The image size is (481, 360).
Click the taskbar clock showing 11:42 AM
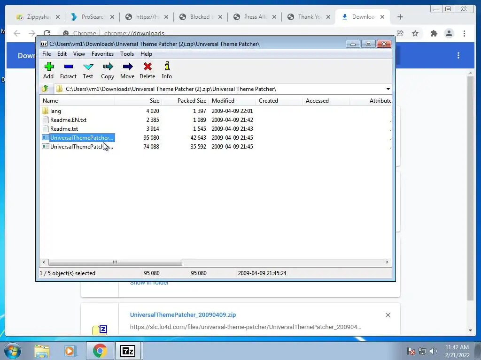tap(457, 351)
